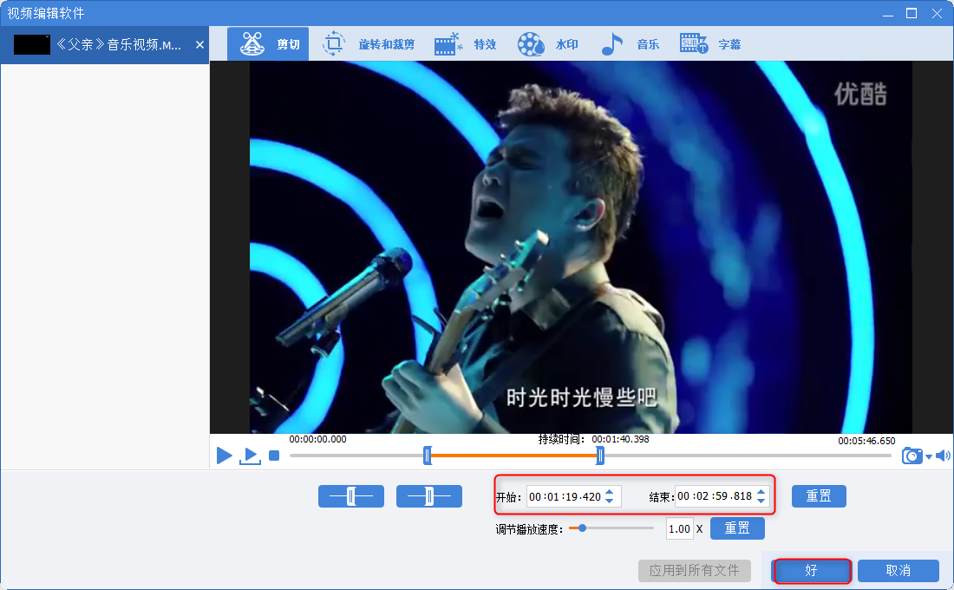Select the end trim handle on timeline
This screenshot has height=590, width=954.
(600, 456)
